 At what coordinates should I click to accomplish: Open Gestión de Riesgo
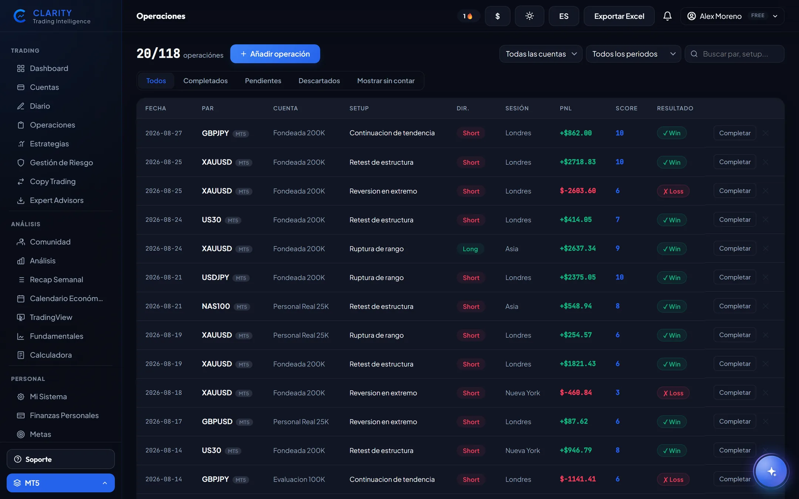pyautogui.click(x=61, y=163)
